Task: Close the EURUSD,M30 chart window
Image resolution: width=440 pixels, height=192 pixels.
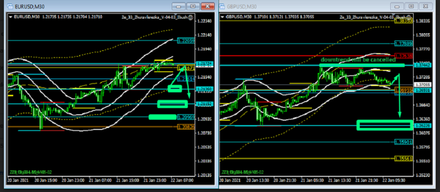Action: point(208,6)
